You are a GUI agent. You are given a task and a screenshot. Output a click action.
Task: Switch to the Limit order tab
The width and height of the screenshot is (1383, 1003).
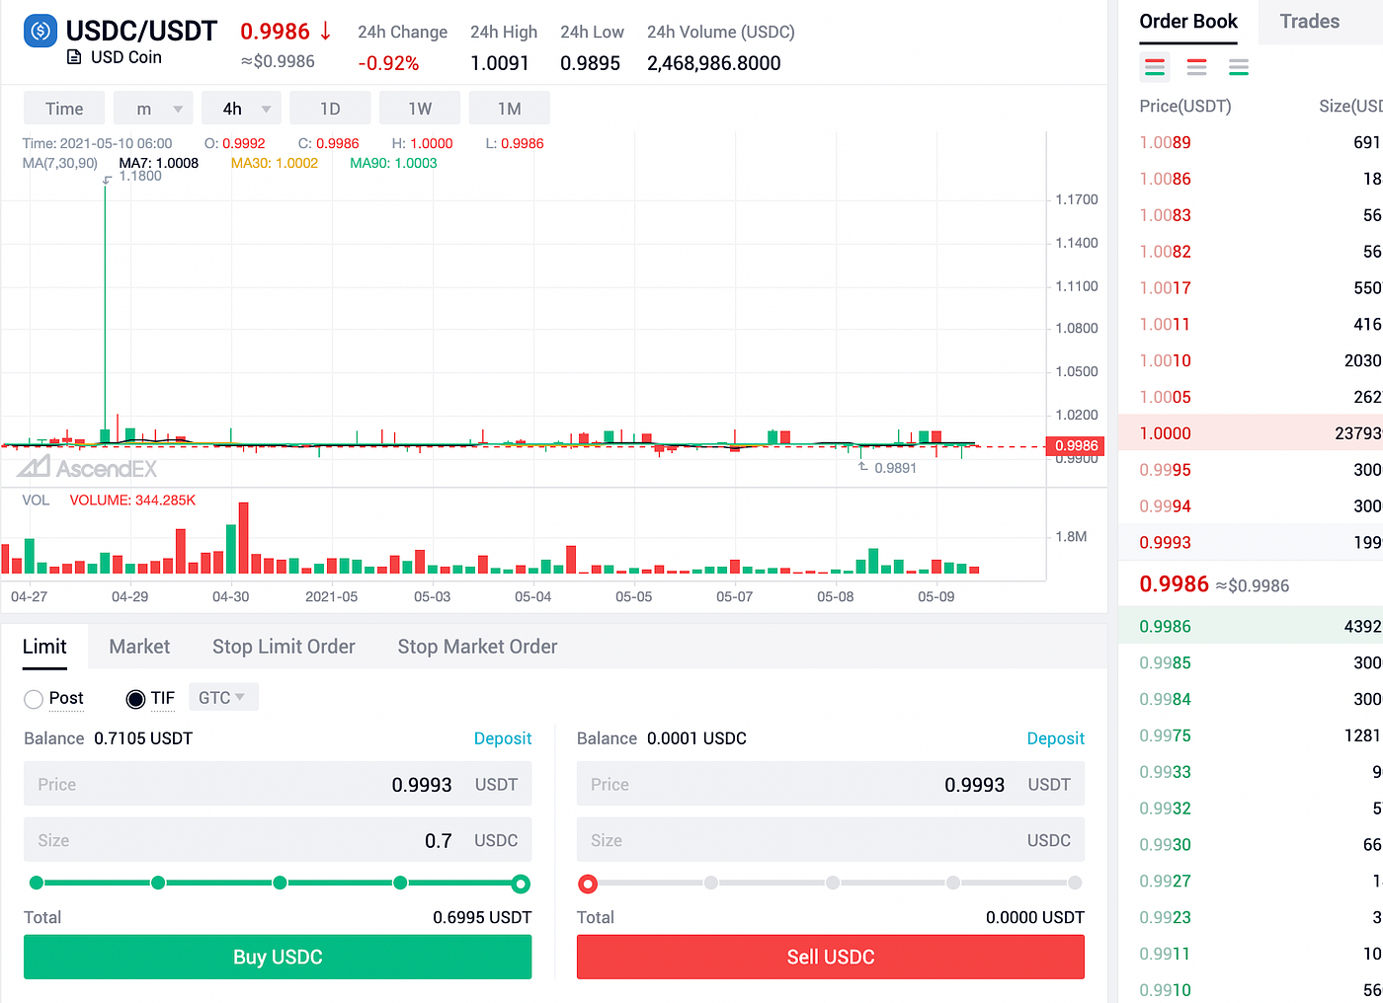click(x=44, y=647)
